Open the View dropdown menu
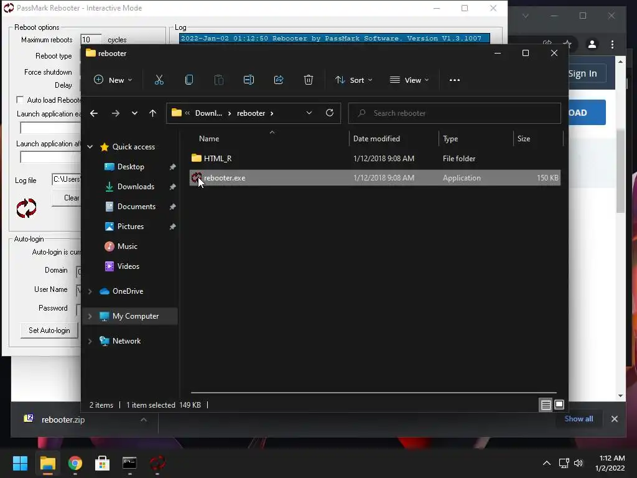Image resolution: width=637 pixels, height=478 pixels. coord(409,80)
